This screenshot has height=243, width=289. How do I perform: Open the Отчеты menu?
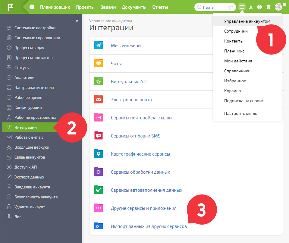tap(160, 7)
